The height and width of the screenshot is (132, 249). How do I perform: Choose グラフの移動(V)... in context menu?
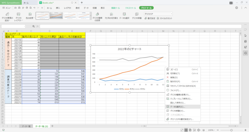(183, 111)
